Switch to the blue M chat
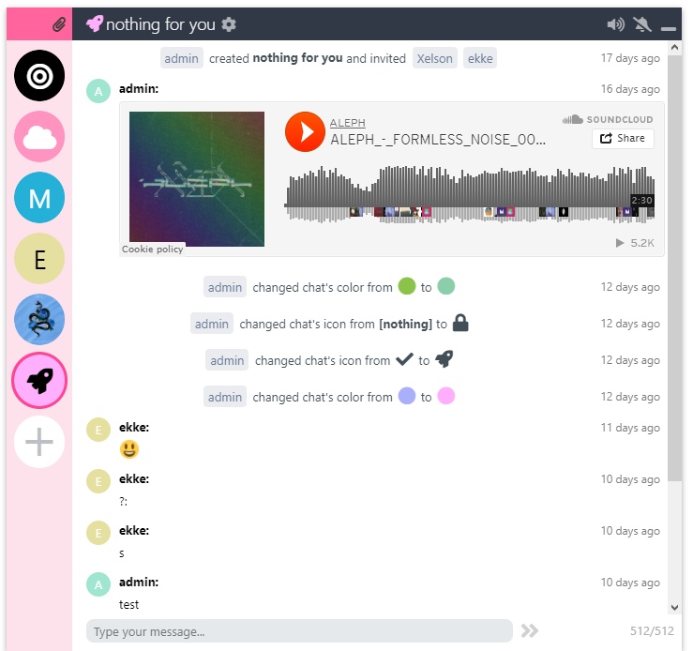This screenshot has height=651, width=693. coord(39,198)
